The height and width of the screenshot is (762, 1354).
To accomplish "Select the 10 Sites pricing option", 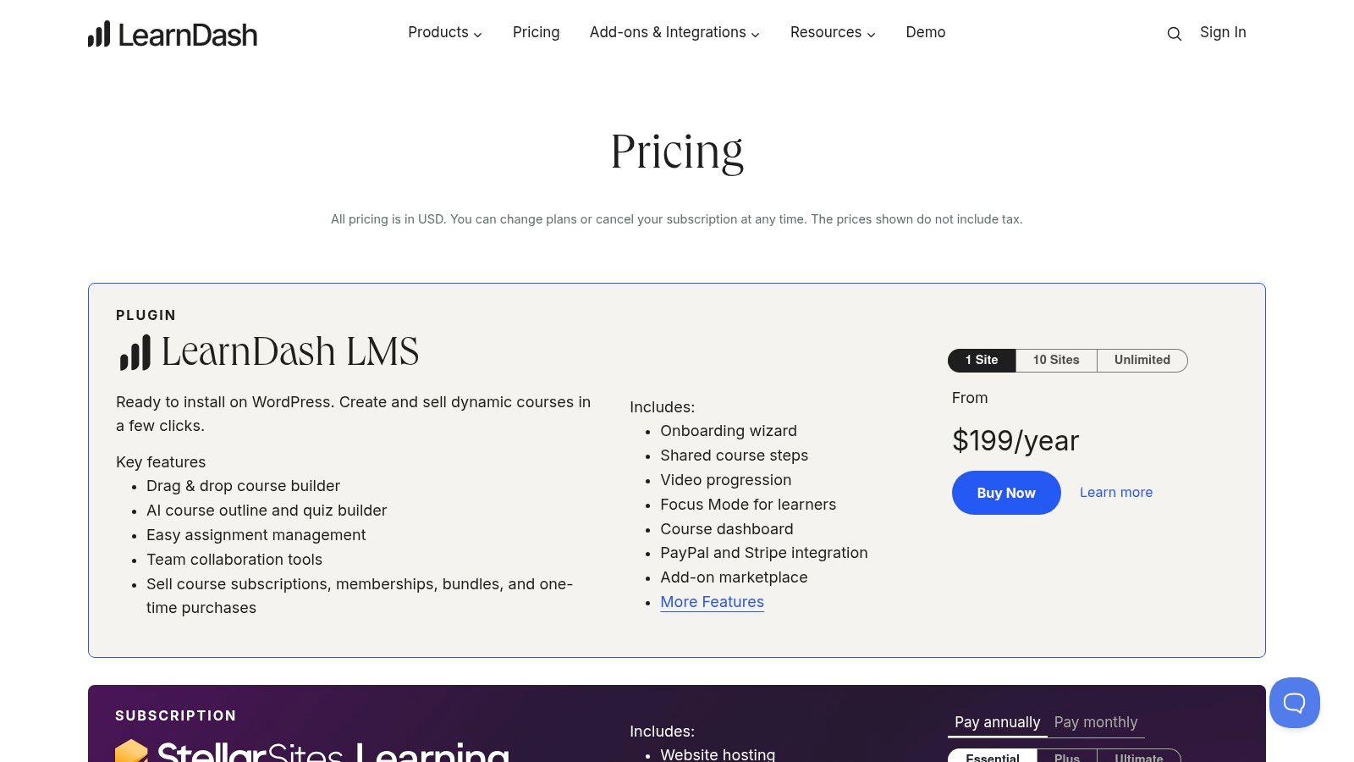I will pyautogui.click(x=1055, y=360).
